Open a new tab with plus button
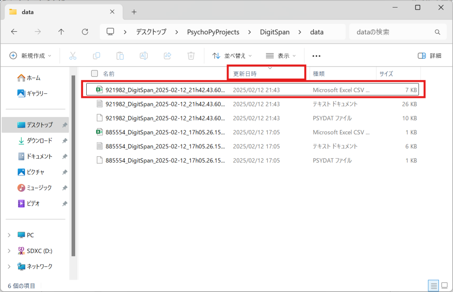 click(x=134, y=12)
